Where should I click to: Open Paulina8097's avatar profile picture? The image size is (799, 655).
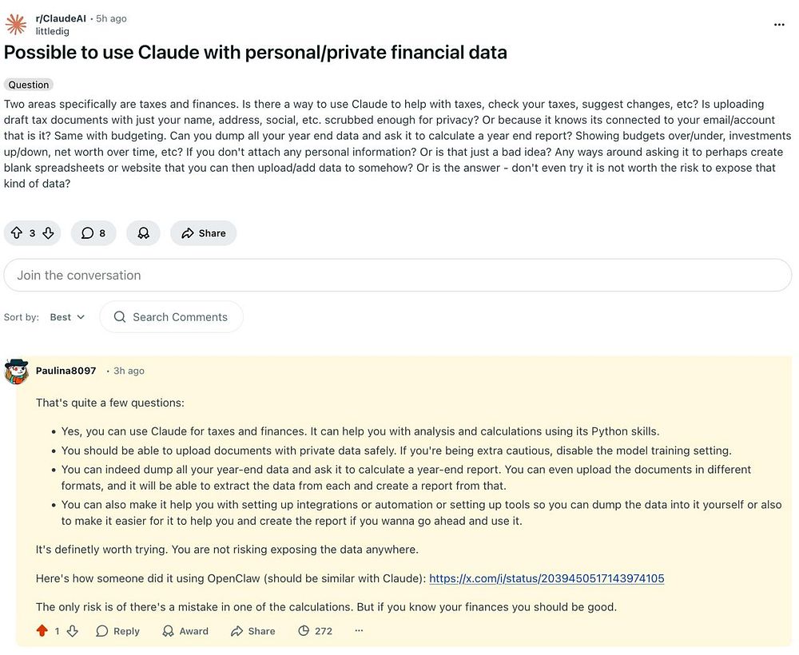(x=16, y=371)
